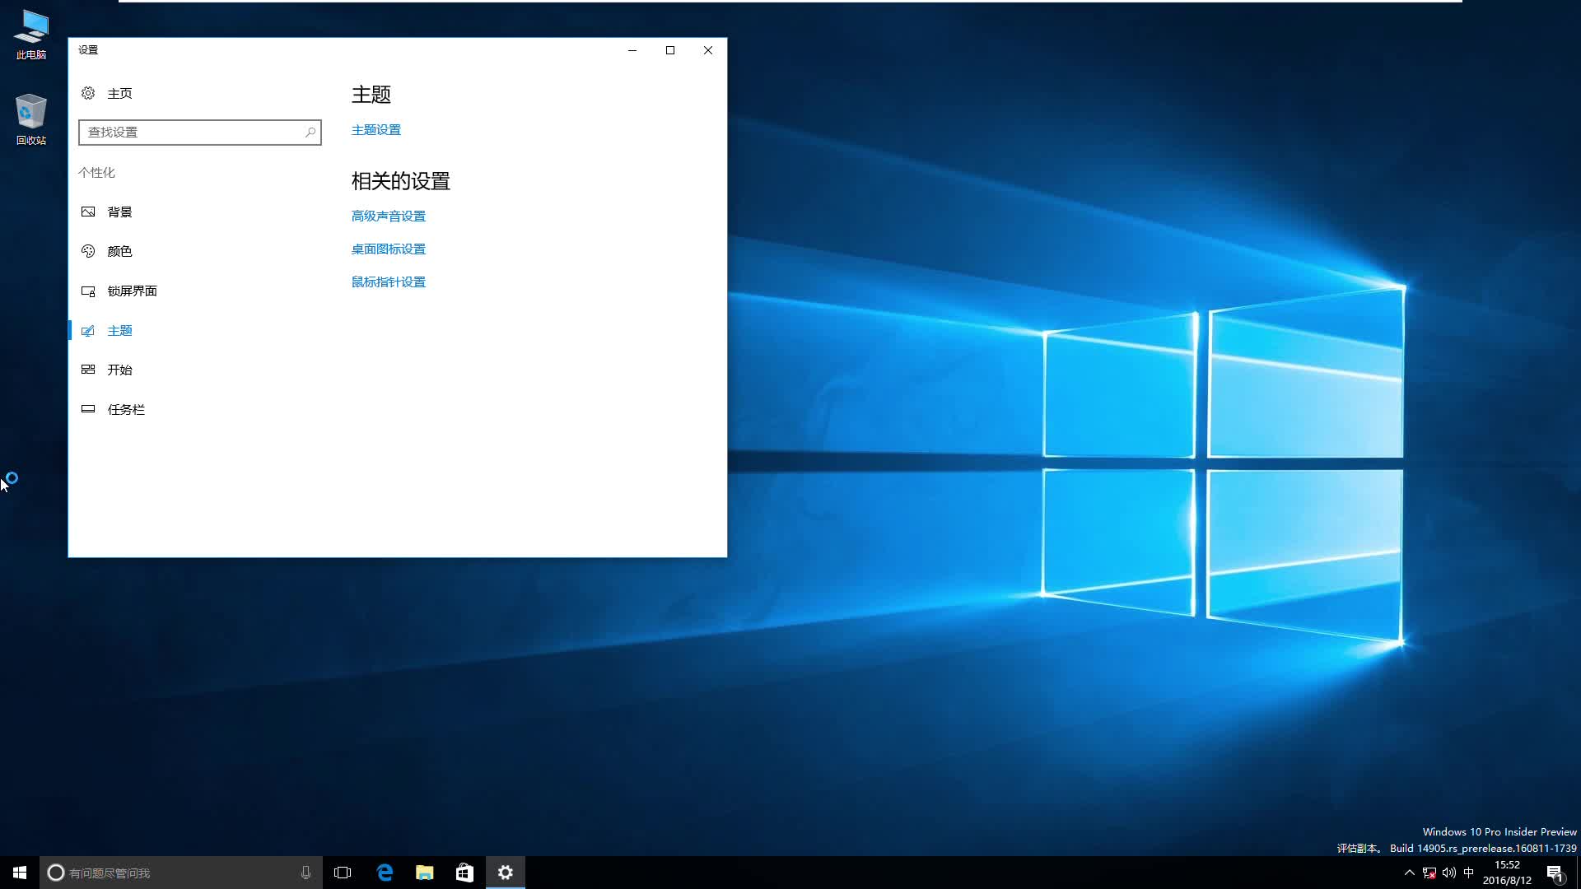Toggle the 中 input method indicator

click(x=1469, y=873)
